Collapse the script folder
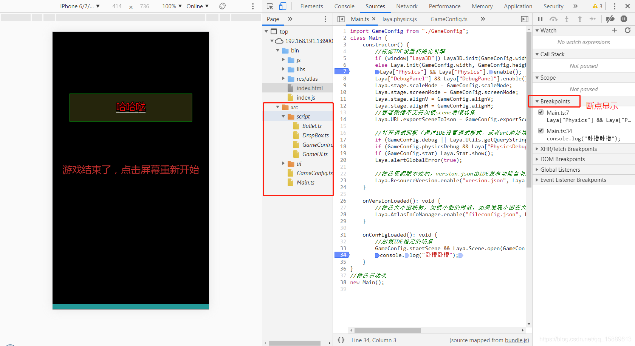Viewport: 635px width, 346px height. [x=283, y=116]
